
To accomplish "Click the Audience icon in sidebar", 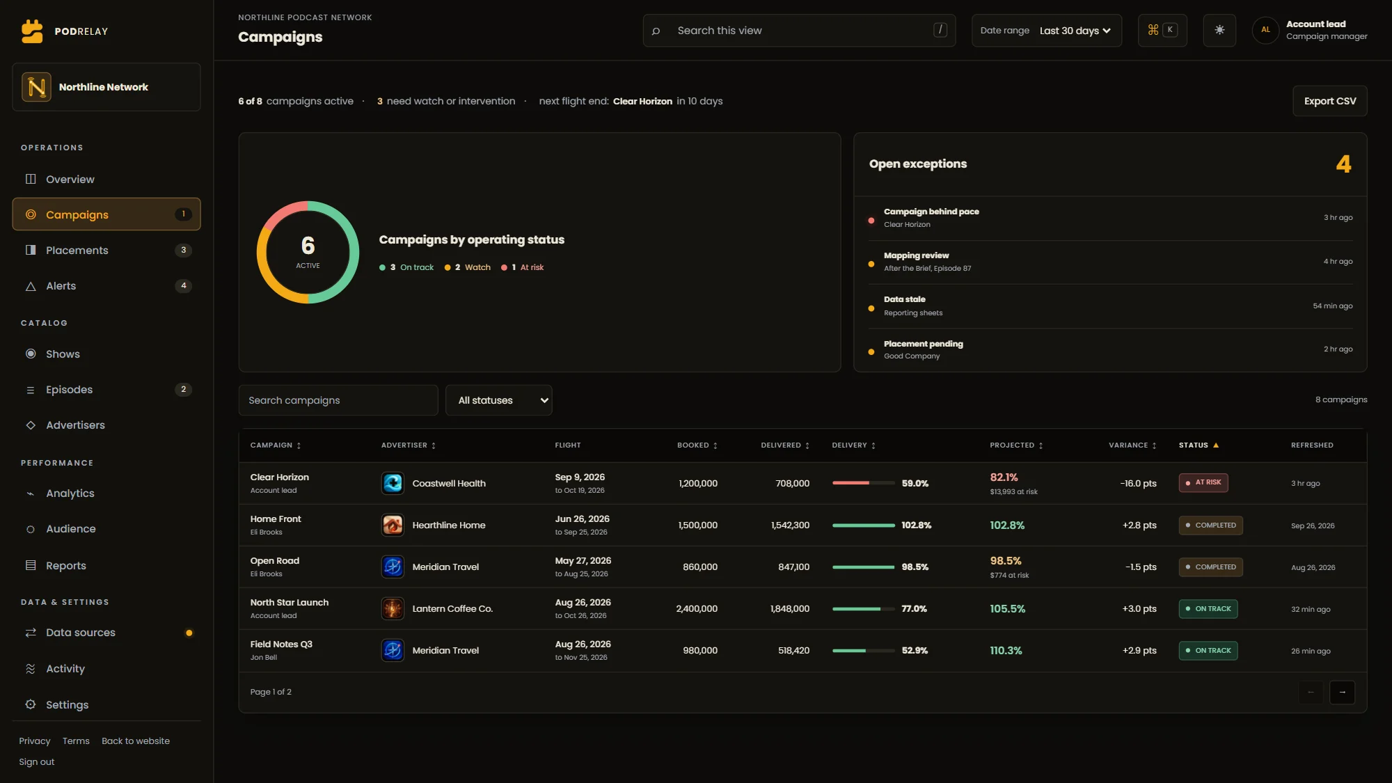I will tap(31, 529).
